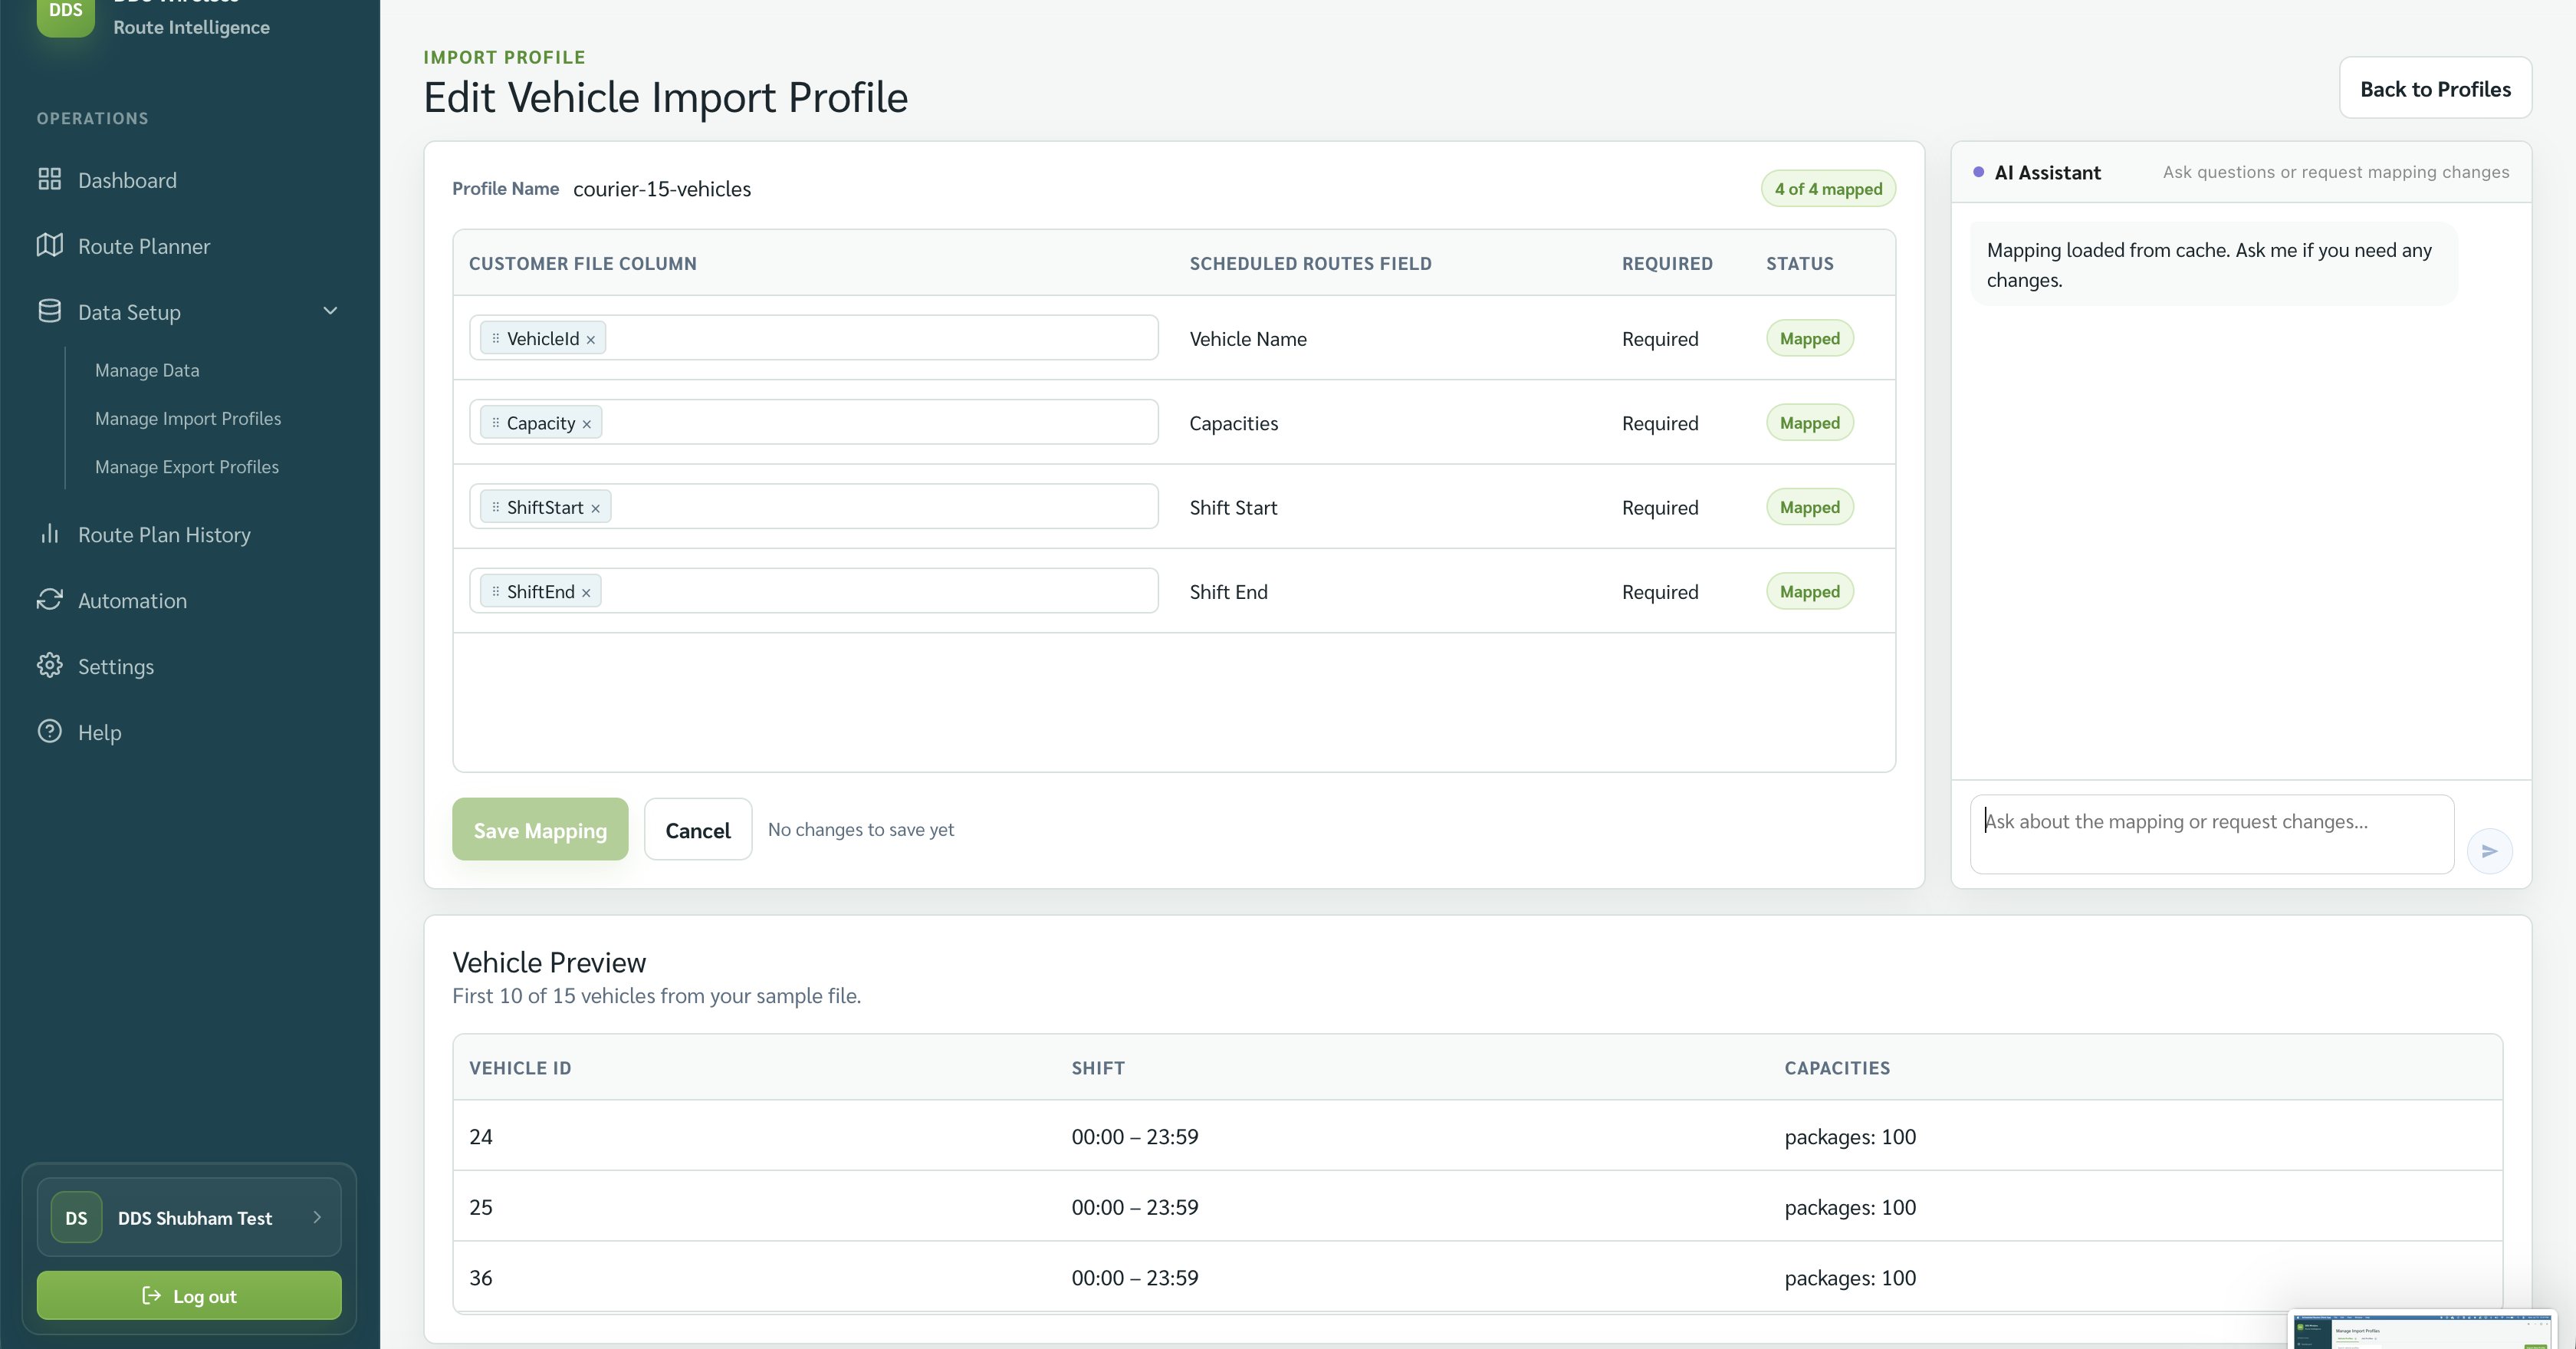Click the 'No changes to save yet' note
2576x1349 pixels.
(x=861, y=829)
